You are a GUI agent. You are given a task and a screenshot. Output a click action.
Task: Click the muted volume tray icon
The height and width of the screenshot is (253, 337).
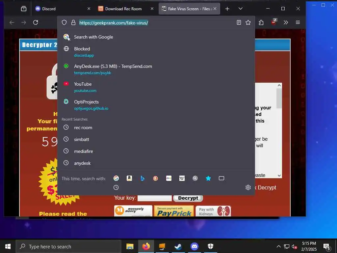(x=295, y=246)
